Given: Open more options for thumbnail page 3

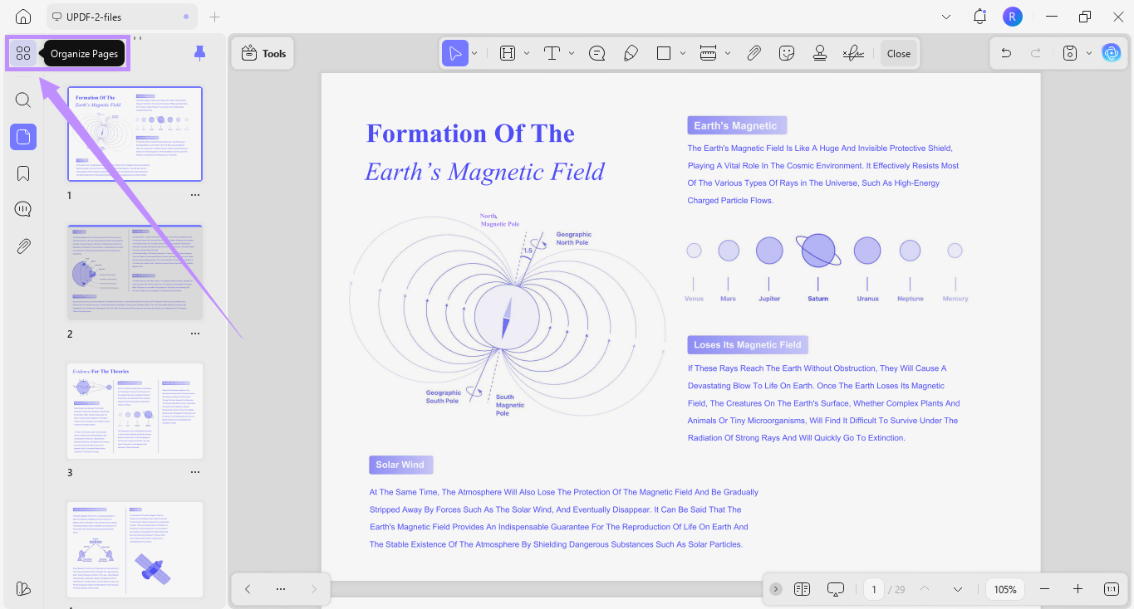Looking at the screenshot, I should 195,473.
